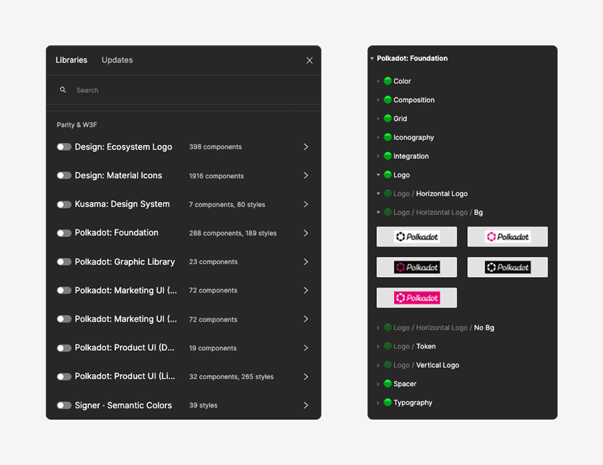Click the green icon next to Typography
This screenshot has width=603, height=465.
tap(387, 403)
